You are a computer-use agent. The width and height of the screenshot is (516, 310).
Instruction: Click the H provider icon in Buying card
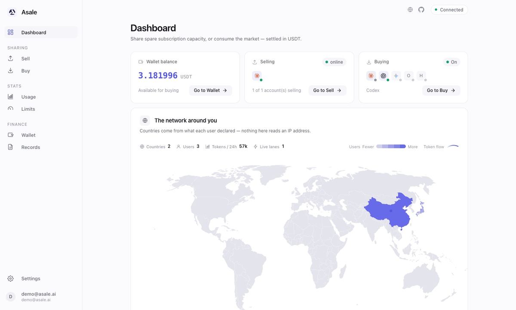421,76
